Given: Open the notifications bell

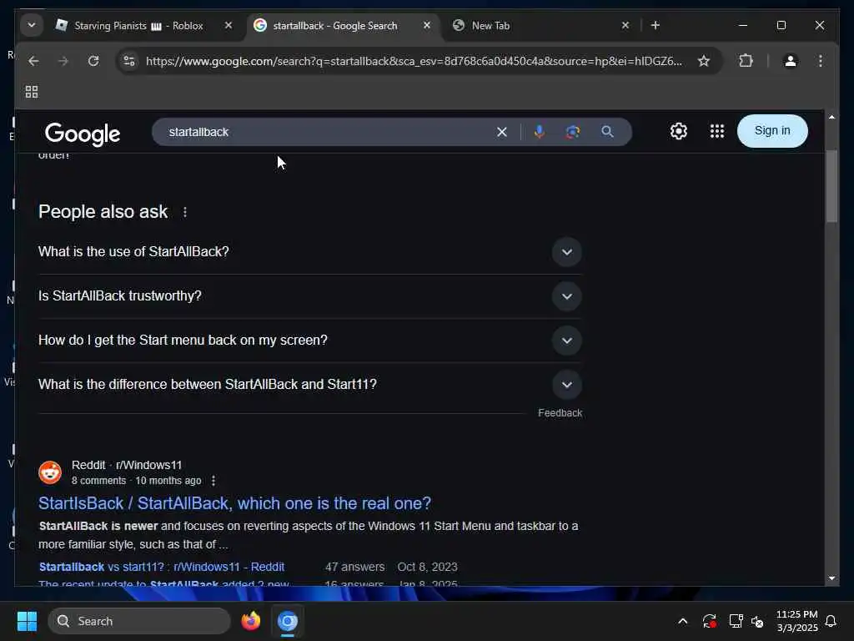Looking at the screenshot, I should coord(831,621).
